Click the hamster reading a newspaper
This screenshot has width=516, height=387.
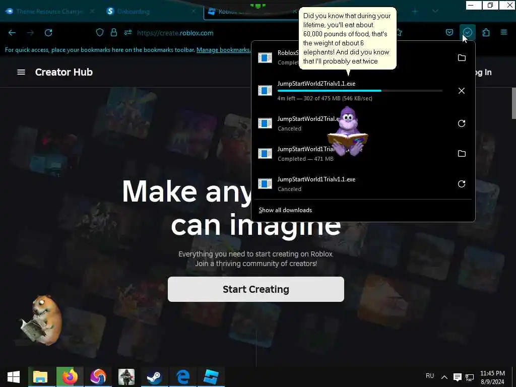41,320
